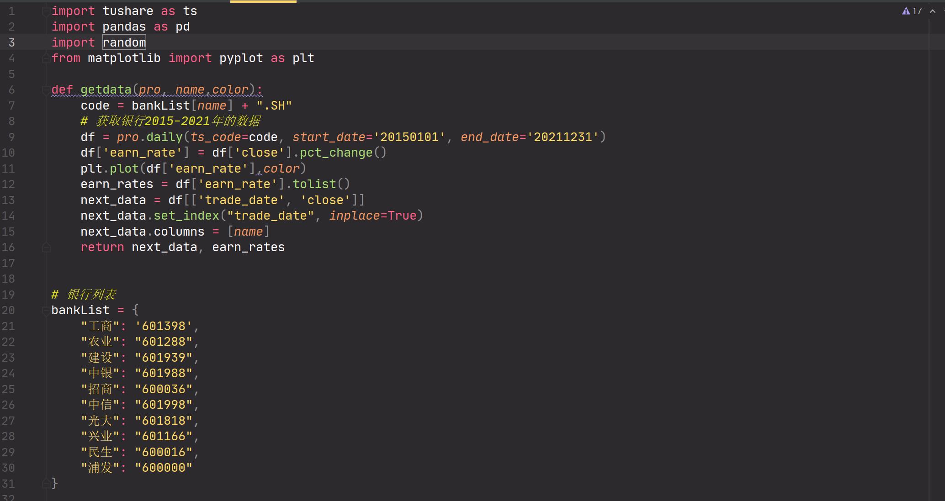This screenshot has width=945, height=501.
Task: Collapse the bankList dictionary fold marker
Action: pos(46,311)
